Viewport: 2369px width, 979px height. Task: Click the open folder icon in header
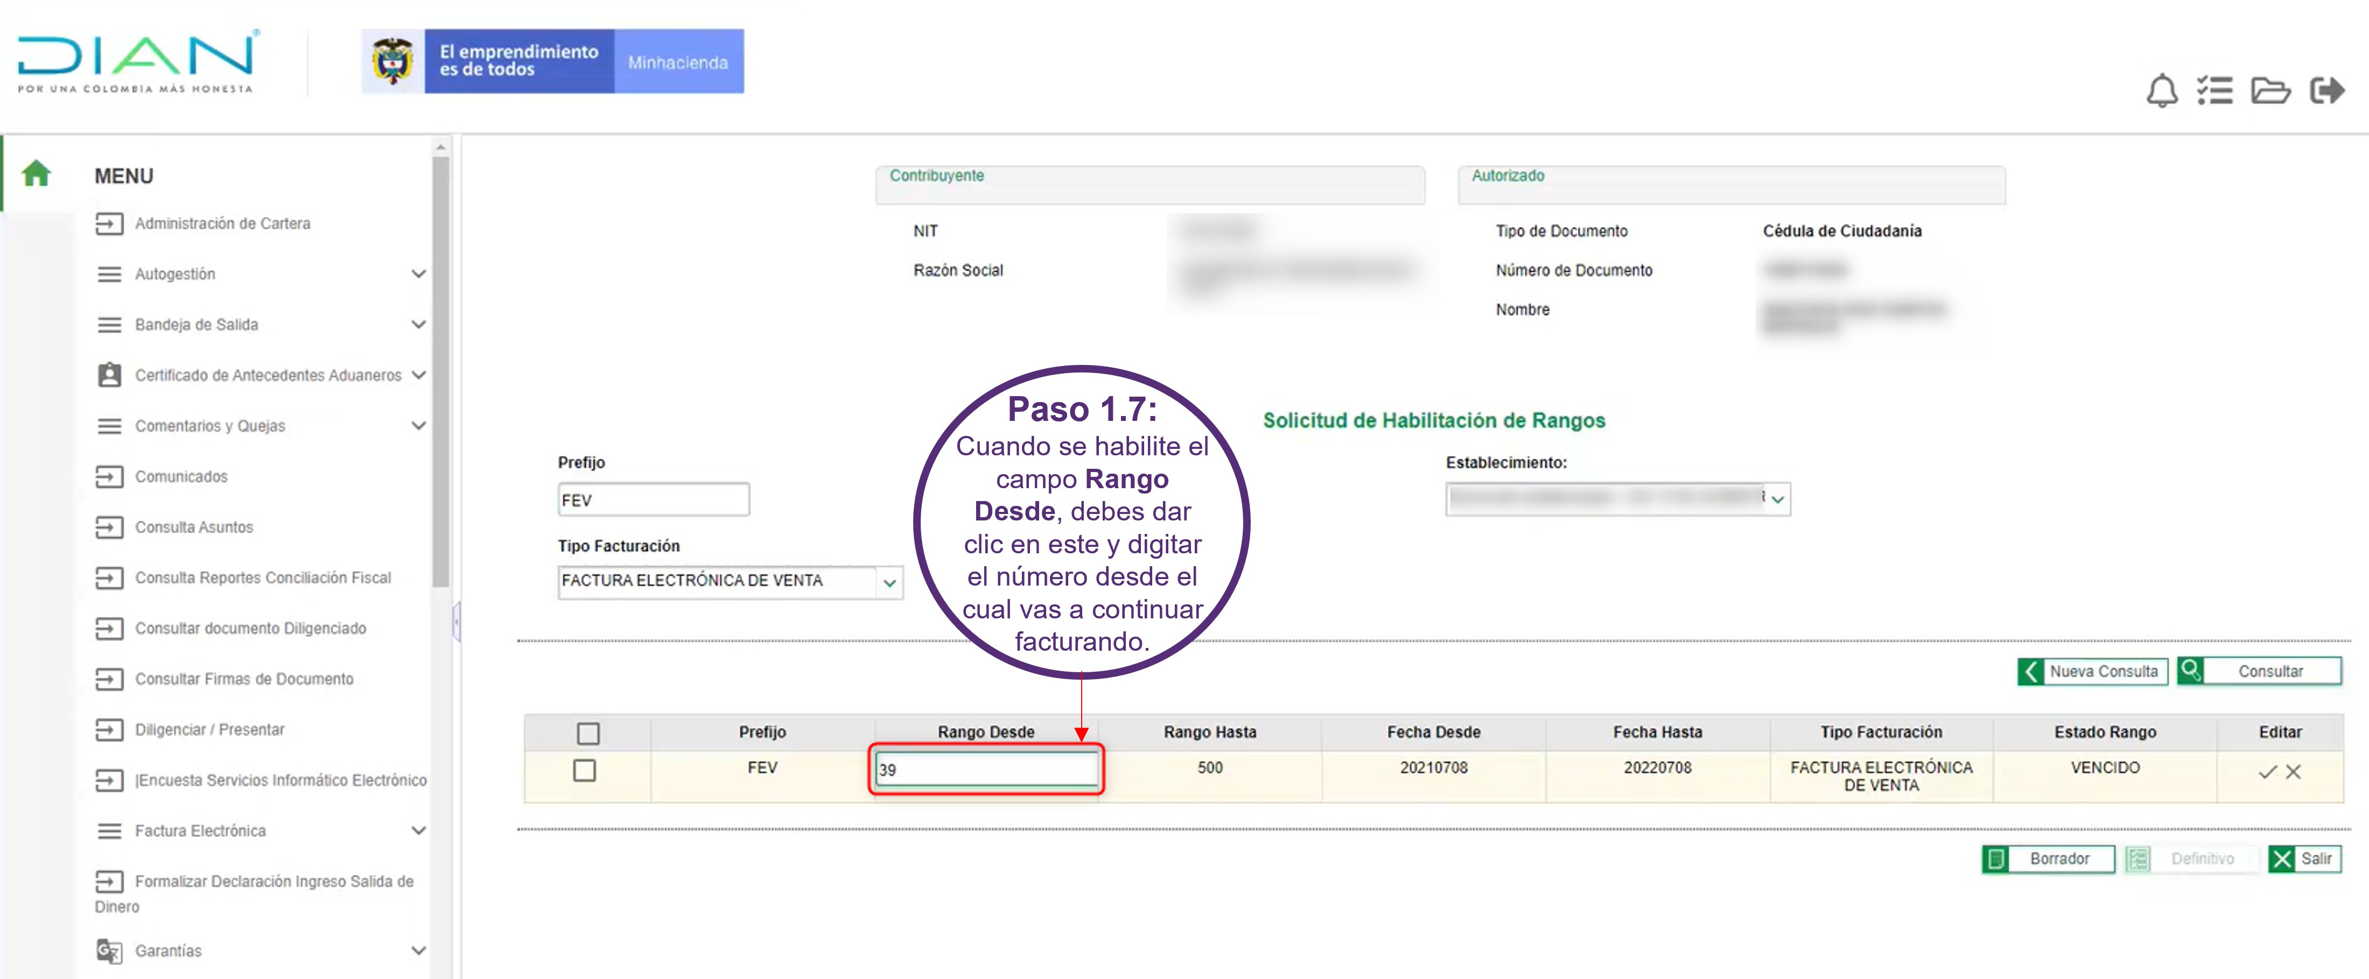click(x=2270, y=91)
